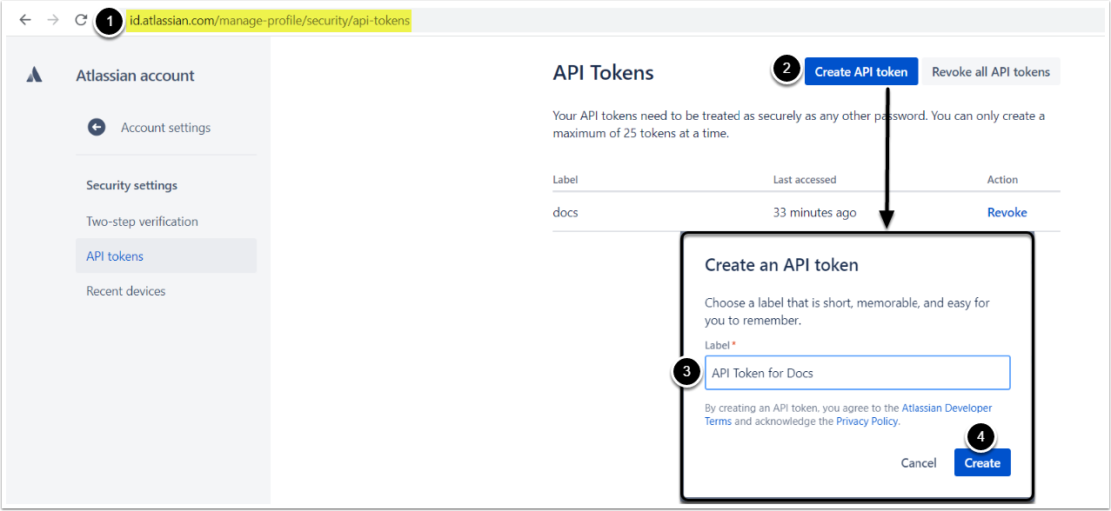This screenshot has height=511, width=1111.
Task: Click the 'Atlassian account' title
Action: (x=135, y=76)
